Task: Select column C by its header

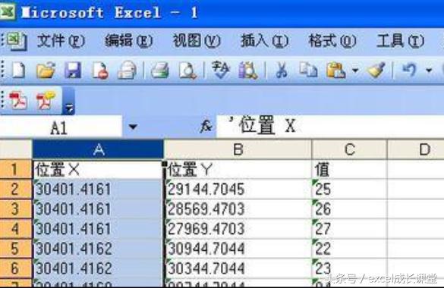Action: pos(349,149)
